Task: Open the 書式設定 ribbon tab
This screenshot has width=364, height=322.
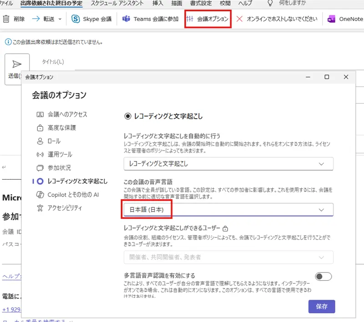Action: click(201, 3)
